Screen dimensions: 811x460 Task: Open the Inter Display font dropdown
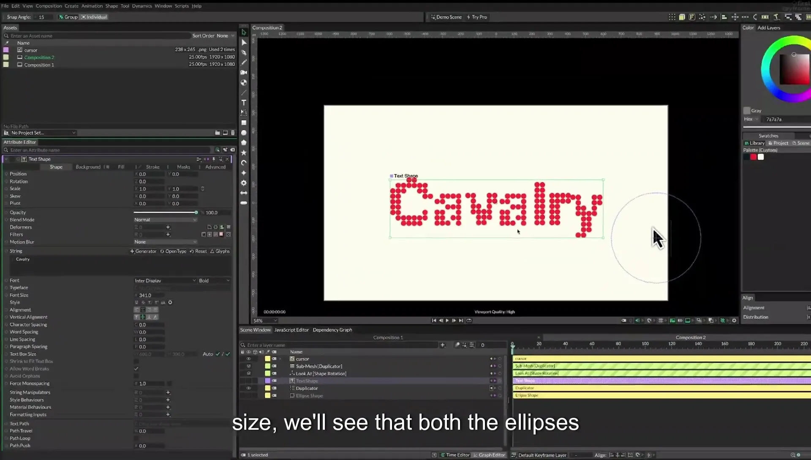(x=165, y=281)
